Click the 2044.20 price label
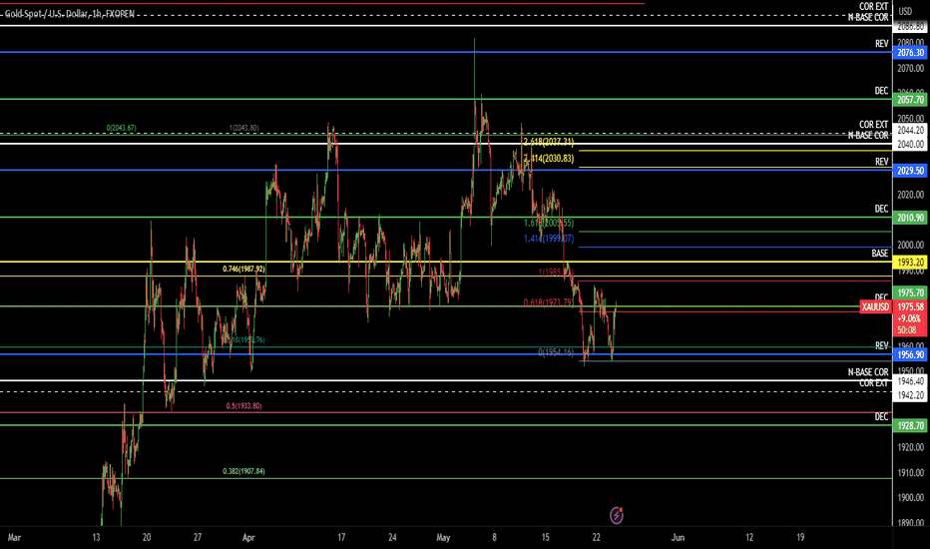The image size is (930, 549). [x=910, y=131]
